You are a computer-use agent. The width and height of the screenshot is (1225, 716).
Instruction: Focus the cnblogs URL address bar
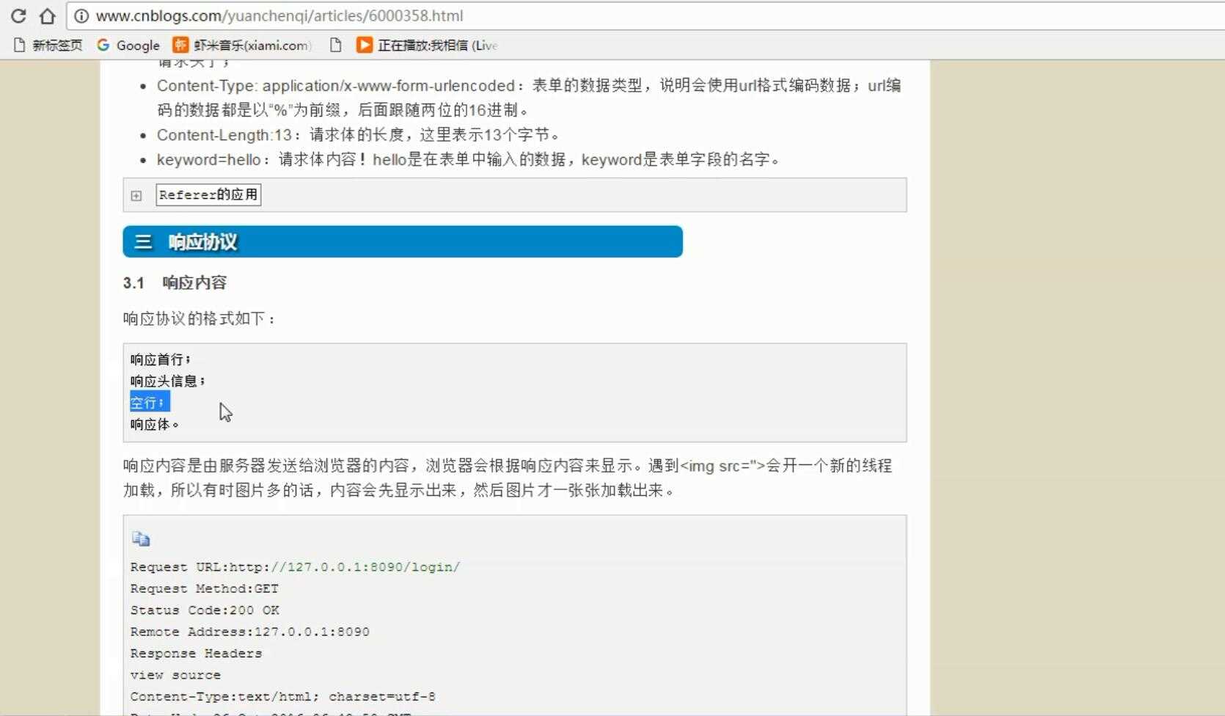tap(646, 15)
